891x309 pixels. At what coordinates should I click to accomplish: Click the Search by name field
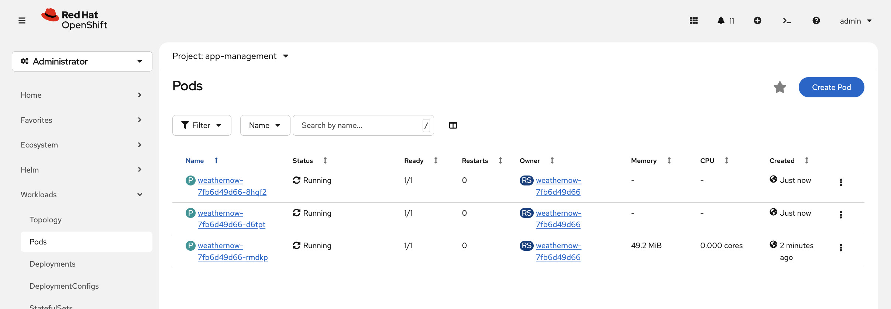(360, 125)
